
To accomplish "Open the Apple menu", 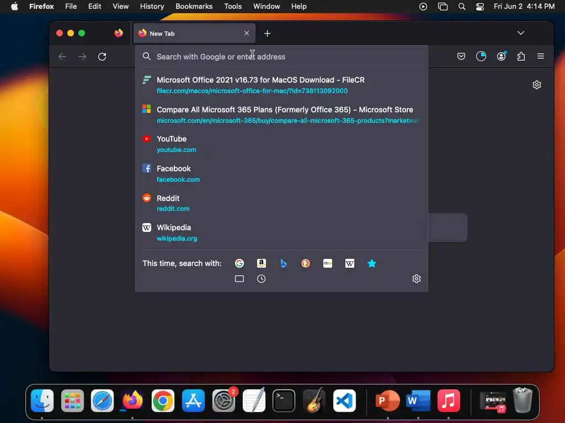I will coord(14,6).
